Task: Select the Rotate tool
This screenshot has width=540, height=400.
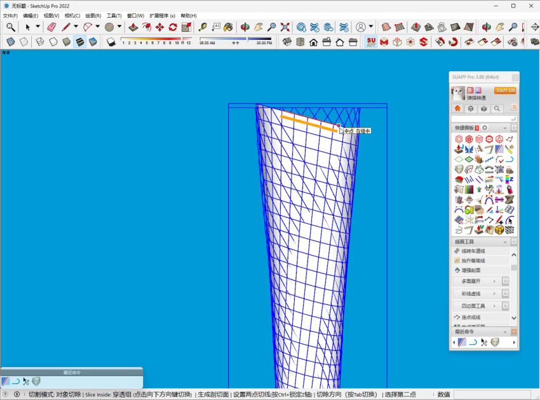Action: pyautogui.click(x=173, y=27)
